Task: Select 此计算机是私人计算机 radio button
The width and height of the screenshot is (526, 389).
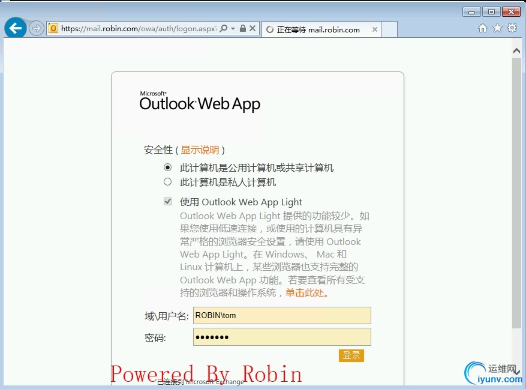Action: point(168,182)
